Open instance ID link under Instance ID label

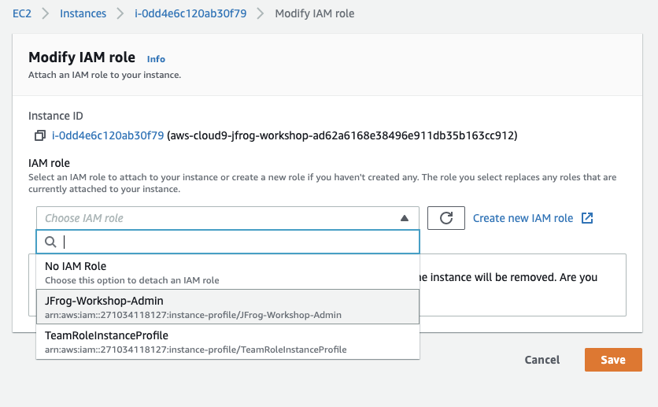[108, 136]
